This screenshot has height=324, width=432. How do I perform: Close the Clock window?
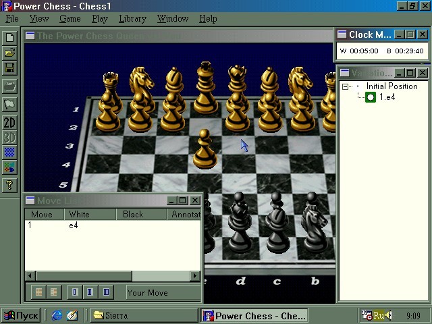tap(423, 34)
